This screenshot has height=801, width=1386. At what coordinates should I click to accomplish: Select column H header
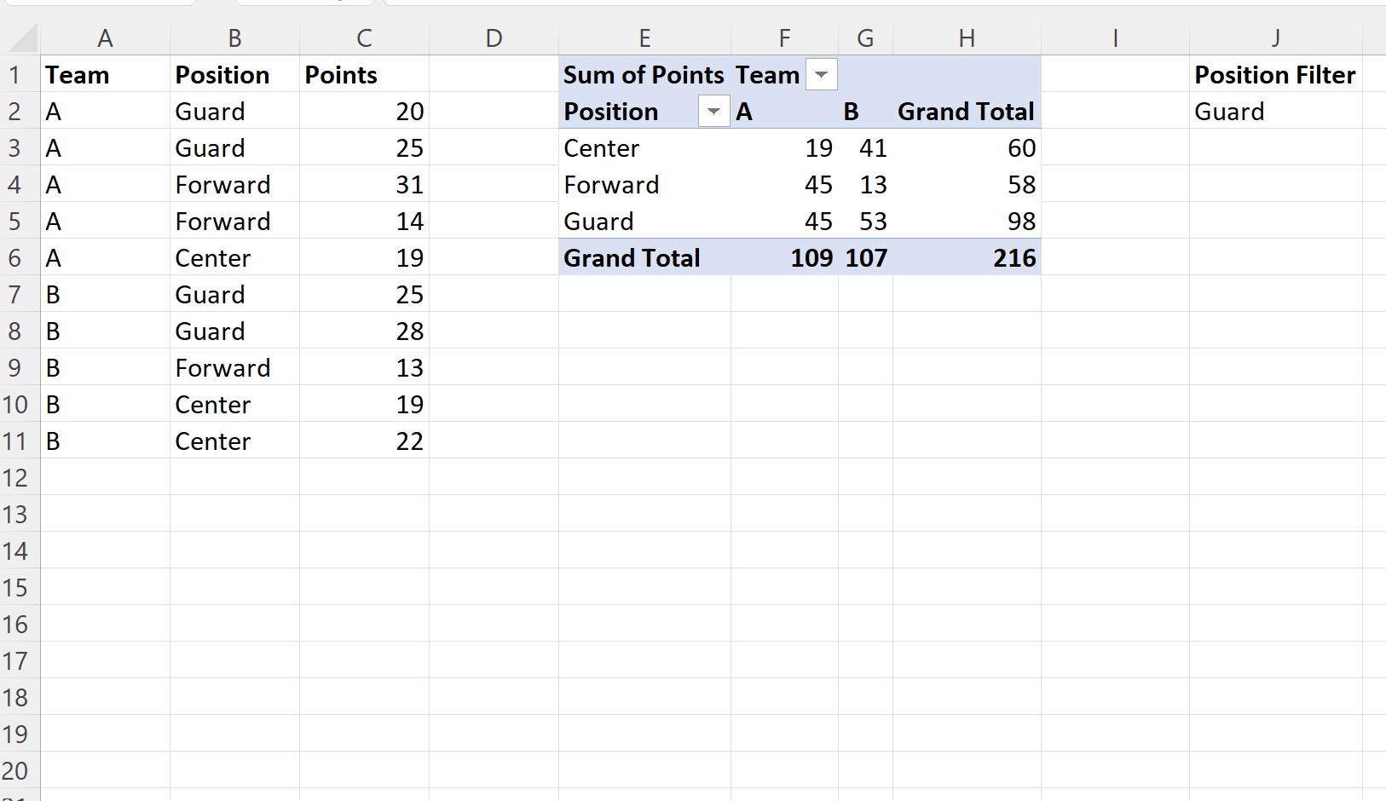point(967,37)
